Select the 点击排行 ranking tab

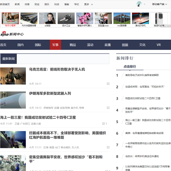[129, 66]
